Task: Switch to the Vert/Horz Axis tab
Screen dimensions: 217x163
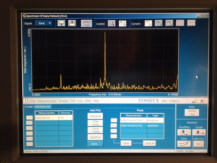Action: point(43,107)
